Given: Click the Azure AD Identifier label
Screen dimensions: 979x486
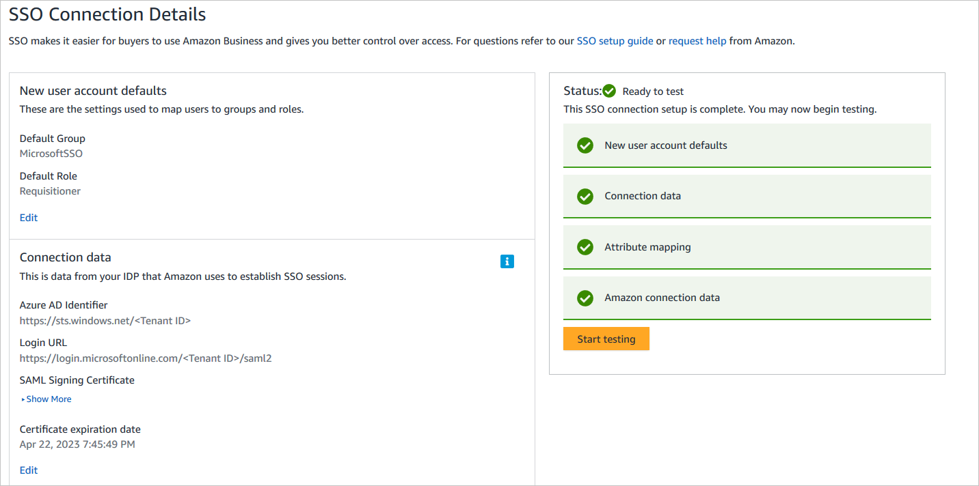Looking at the screenshot, I should [x=64, y=305].
